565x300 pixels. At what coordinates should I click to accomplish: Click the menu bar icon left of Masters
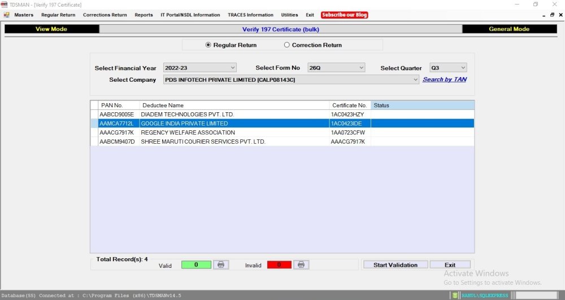pos(6,15)
